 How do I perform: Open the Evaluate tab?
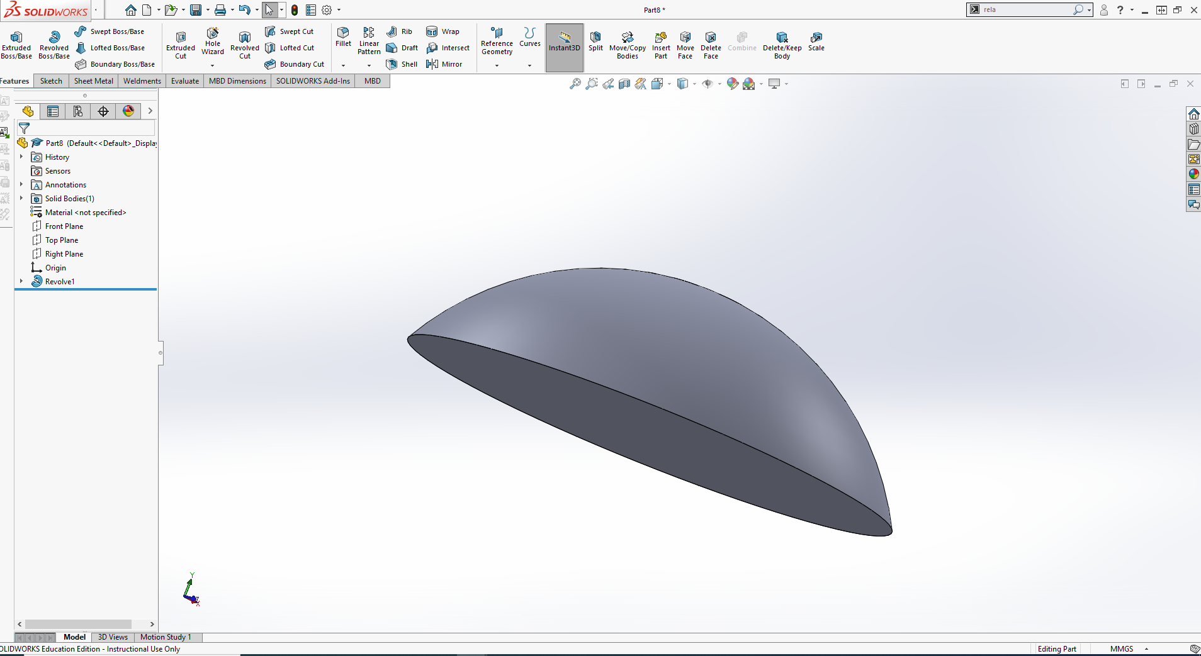[x=185, y=81]
